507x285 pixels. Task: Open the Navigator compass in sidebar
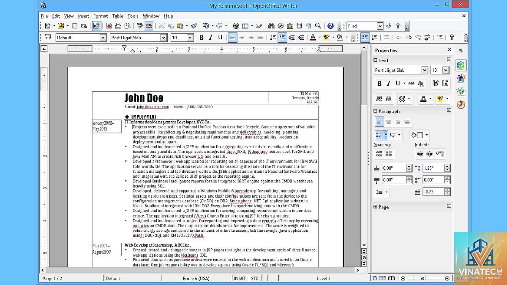461,104
